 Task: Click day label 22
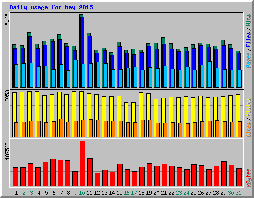pos(171,193)
